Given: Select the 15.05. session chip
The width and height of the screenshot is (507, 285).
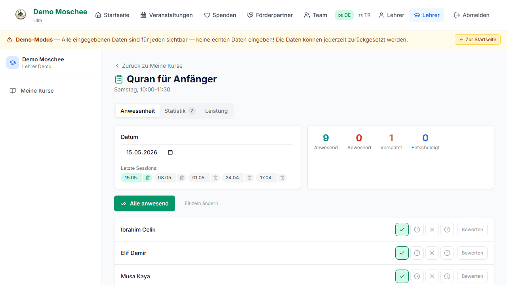Looking at the screenshot, I should pyautogui.click(x=132, y=178).
